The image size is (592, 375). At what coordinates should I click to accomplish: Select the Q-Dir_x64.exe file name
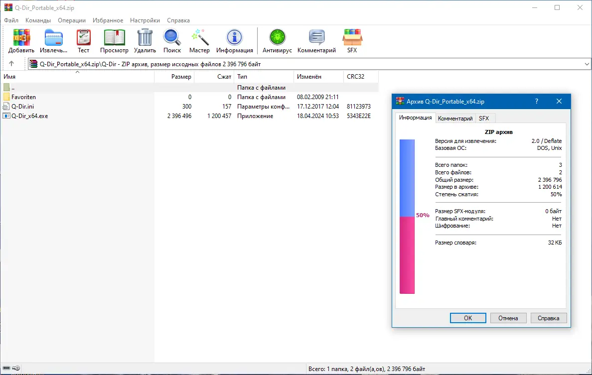click(x=29, y=116)
